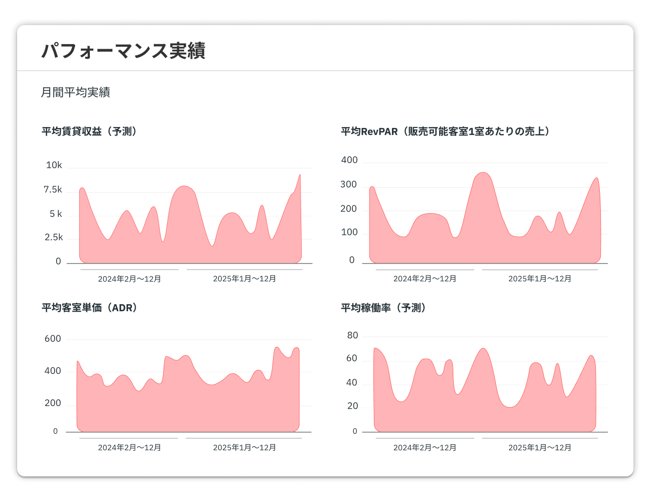
Task: Click the 7.5k axis label in rental revenue chart
Action: [53, 190]
